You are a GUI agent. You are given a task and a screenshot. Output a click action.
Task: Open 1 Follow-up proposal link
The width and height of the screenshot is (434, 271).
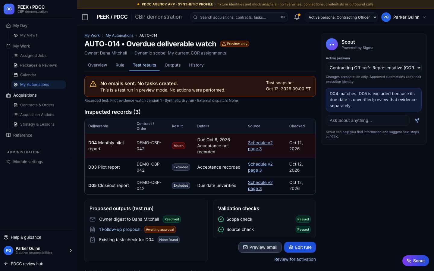click(120, 229)
